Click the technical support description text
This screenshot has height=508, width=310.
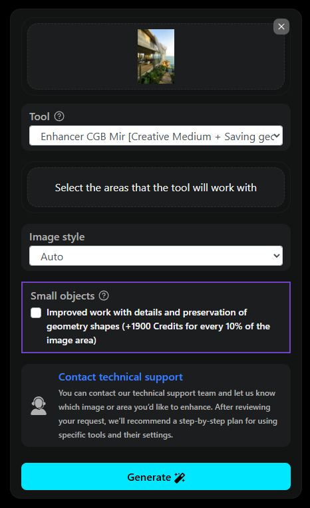click(x=168, y=414)
